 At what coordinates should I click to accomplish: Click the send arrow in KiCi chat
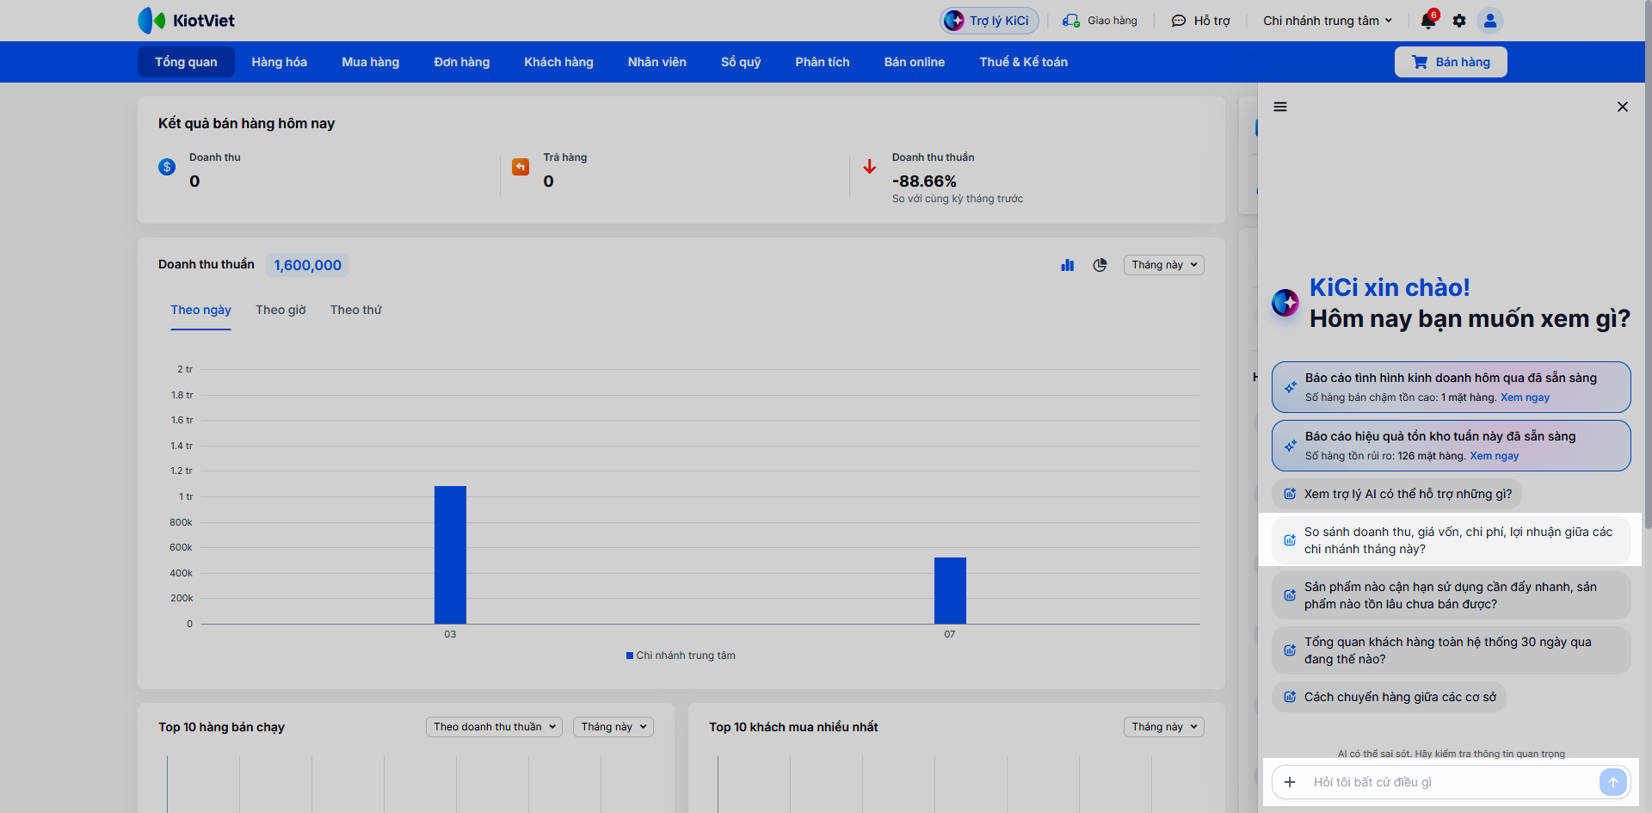(x=1613, y=782)
